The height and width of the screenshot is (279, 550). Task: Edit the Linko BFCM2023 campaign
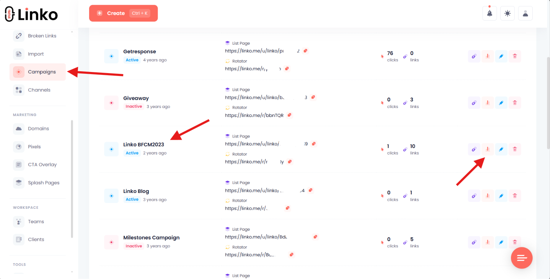click(x=501, y=149)
